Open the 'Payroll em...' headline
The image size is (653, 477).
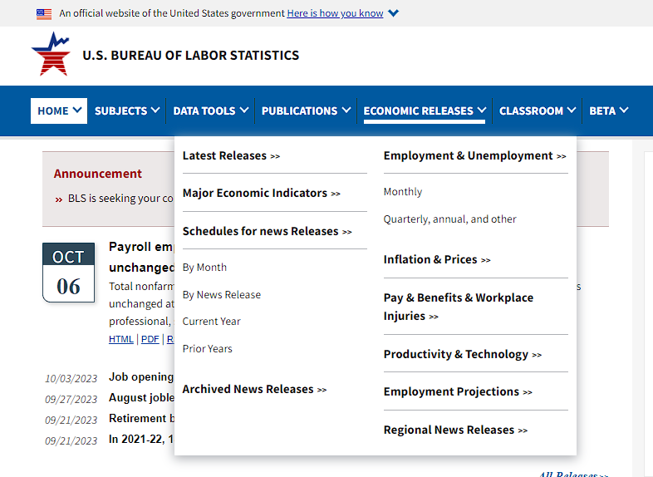[141, 257]
